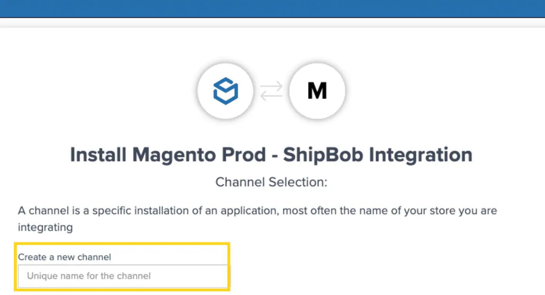
Task: Click the blue cube inside the ShipBob circle
Action: pos(225,91)
